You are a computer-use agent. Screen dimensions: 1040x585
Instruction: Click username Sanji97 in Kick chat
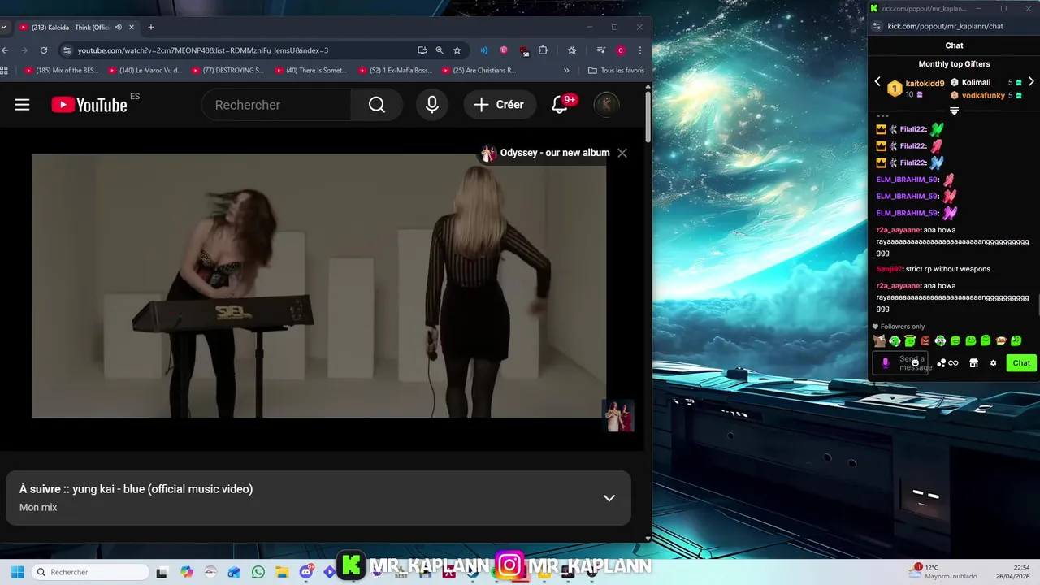[x=889, y=269]
